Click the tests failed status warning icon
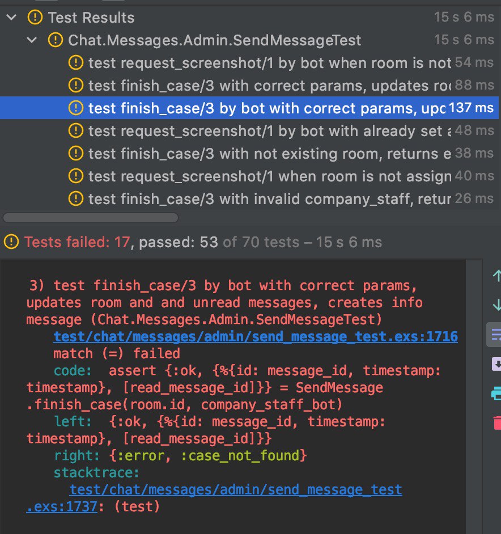 11,242
